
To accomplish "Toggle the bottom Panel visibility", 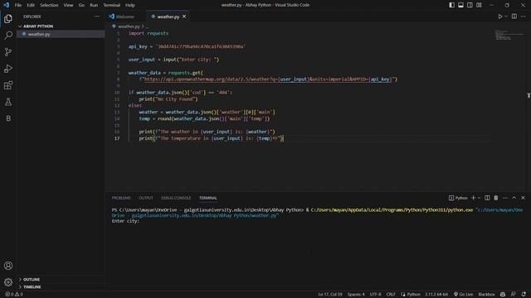I will click(461, 5).
